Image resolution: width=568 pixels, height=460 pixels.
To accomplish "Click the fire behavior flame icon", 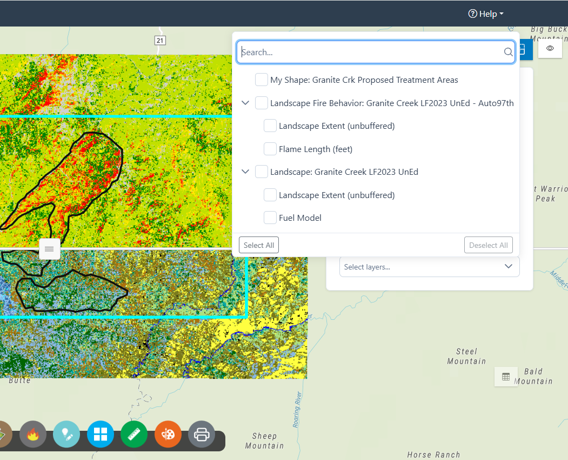I will tap(33, 434).
